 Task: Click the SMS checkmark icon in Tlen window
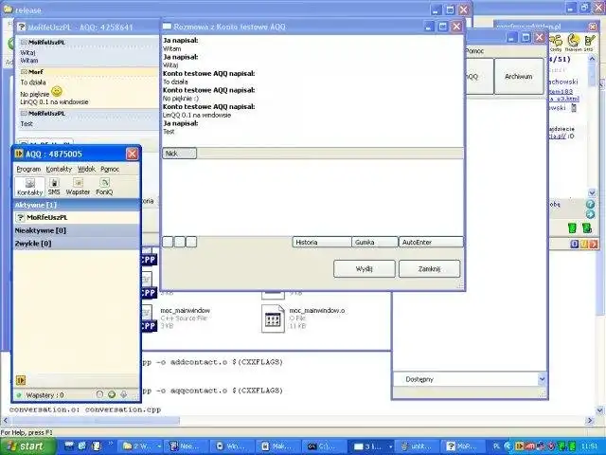pos(589,43)
